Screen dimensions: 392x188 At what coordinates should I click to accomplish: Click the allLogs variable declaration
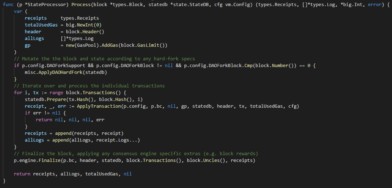[34, 38]
